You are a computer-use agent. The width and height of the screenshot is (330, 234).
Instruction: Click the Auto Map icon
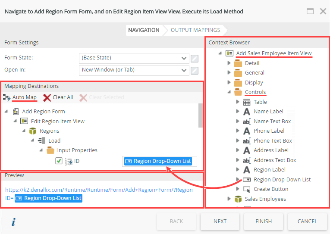pyautogui.click(x=7, y=97)
